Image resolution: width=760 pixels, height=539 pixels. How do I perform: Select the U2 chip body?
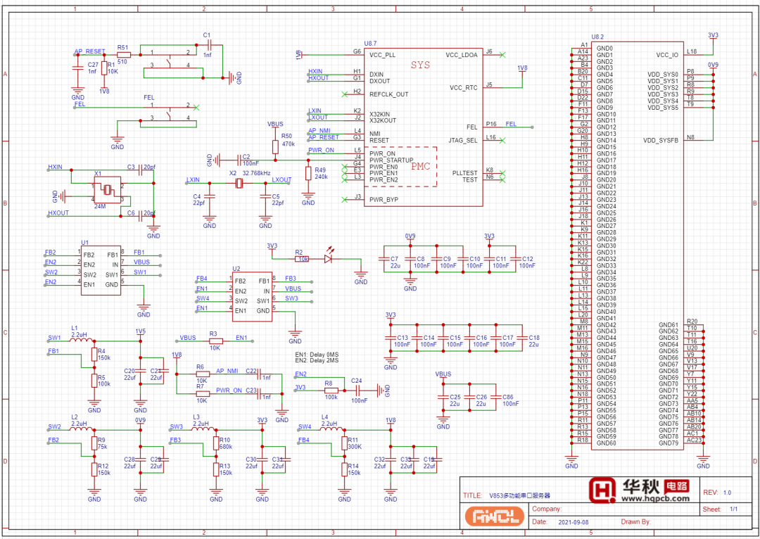pyautogui.click(x=251, y=296)
